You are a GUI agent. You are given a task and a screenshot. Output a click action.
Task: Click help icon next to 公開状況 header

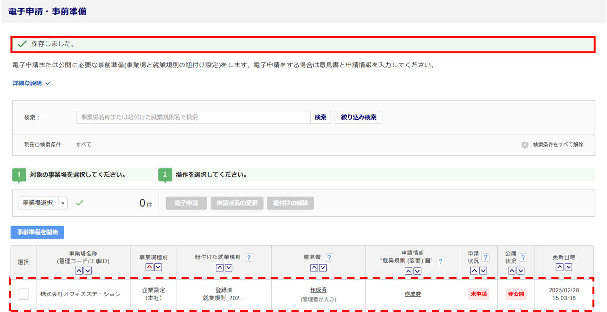[523, 257]
